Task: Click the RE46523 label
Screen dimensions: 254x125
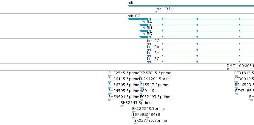Action: (244, 85)
